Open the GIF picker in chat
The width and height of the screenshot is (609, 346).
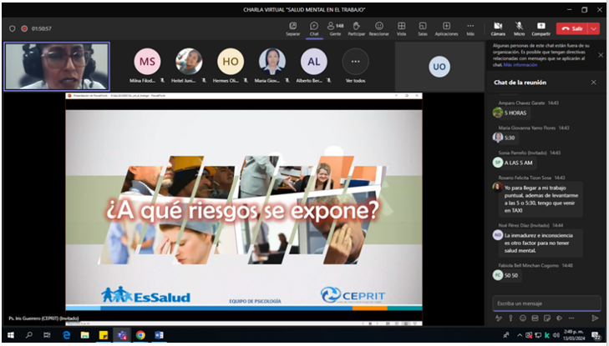pyautogui.click(x=535, y=318)
